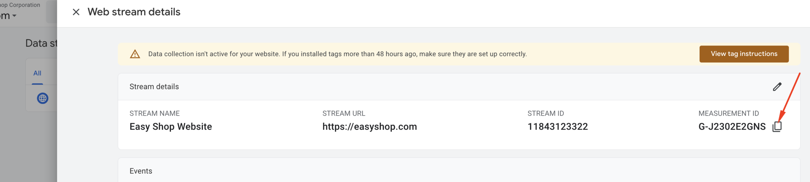Viewport: 810px width, 182px height.
Task: Click the data collection warning message
Action: [x=337, y=54]
